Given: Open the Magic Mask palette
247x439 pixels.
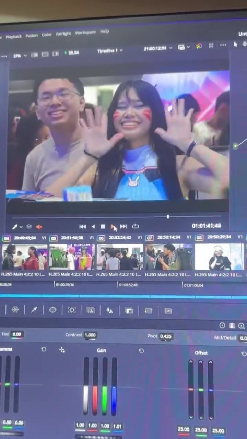Looking at the screenshot, I should coord(91,310).
